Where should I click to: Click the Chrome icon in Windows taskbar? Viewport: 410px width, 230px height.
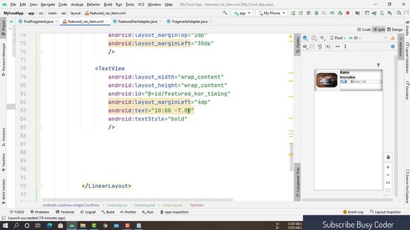tap(105, 226)
